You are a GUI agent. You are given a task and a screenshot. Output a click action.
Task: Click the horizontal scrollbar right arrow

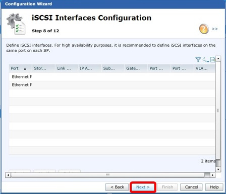click(213, 175)
